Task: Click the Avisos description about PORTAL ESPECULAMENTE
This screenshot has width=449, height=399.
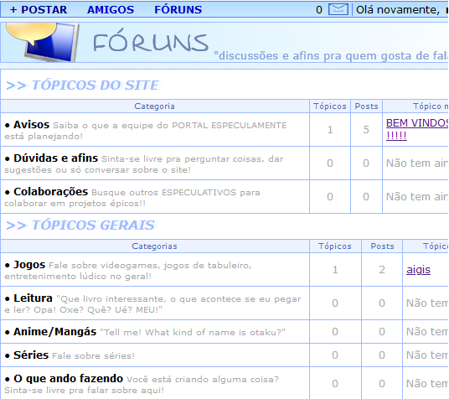Action: pyautogui.click(x=146, y=131)
